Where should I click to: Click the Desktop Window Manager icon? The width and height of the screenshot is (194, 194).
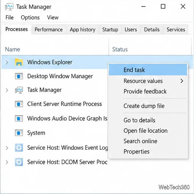pyautogui.click(x=19, y=76)
